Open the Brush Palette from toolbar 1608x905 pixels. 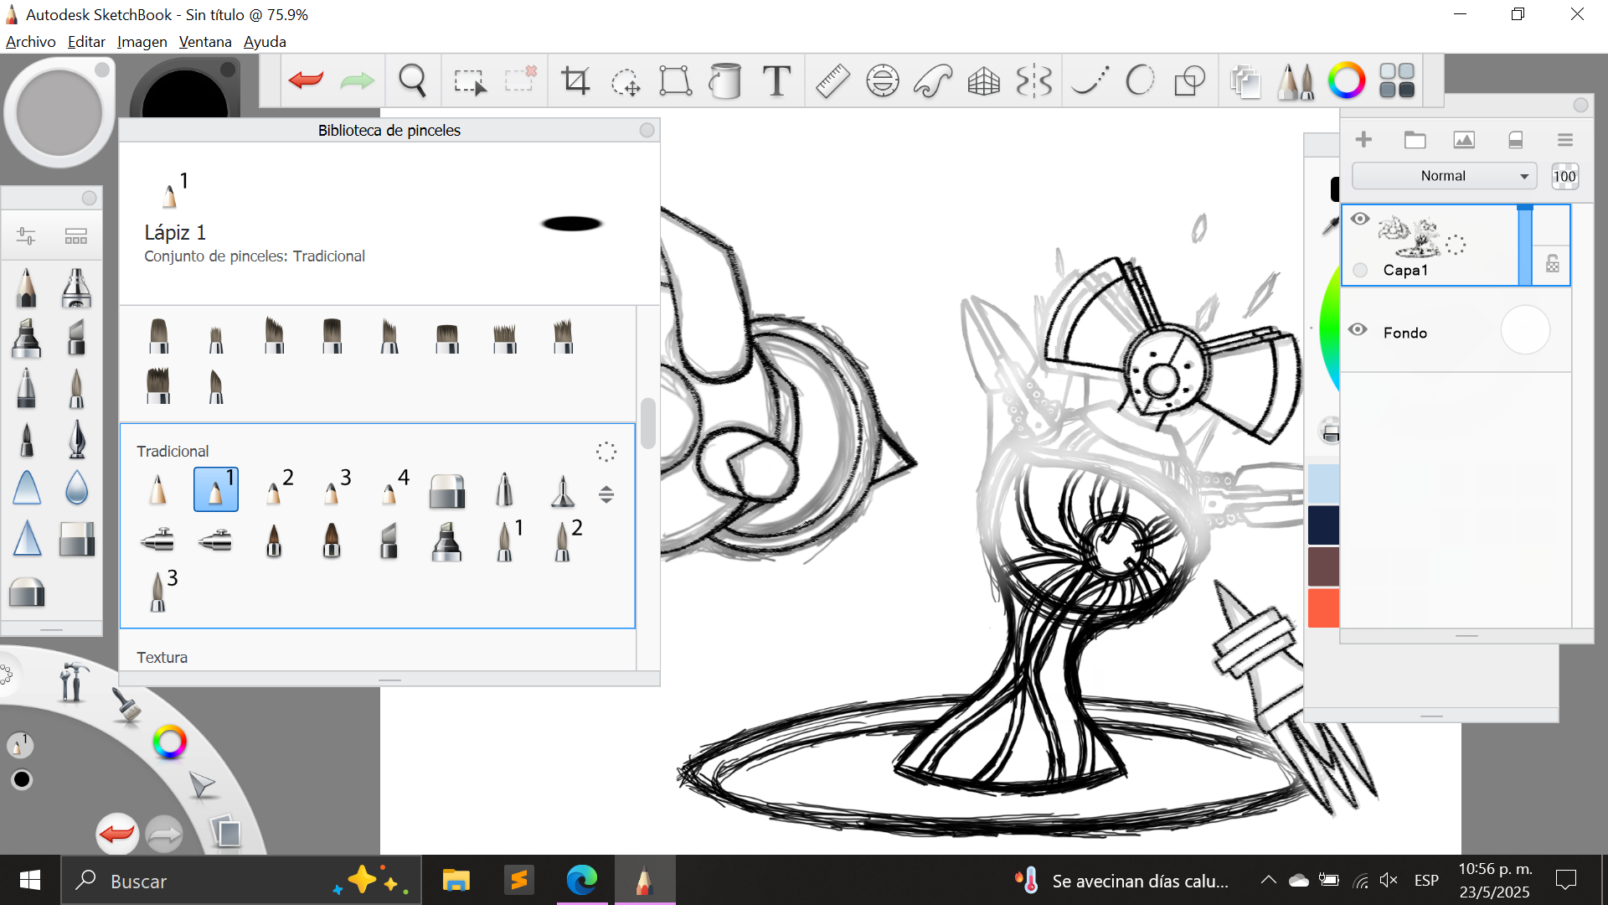pyautogui.click(x=1296, y=80)
